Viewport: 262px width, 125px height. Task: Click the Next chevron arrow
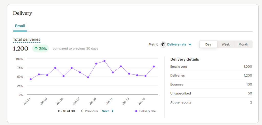click(x=113, y=111)
